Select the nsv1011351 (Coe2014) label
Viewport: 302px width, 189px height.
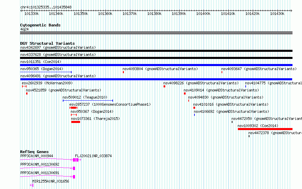click(x=41, y=62)
